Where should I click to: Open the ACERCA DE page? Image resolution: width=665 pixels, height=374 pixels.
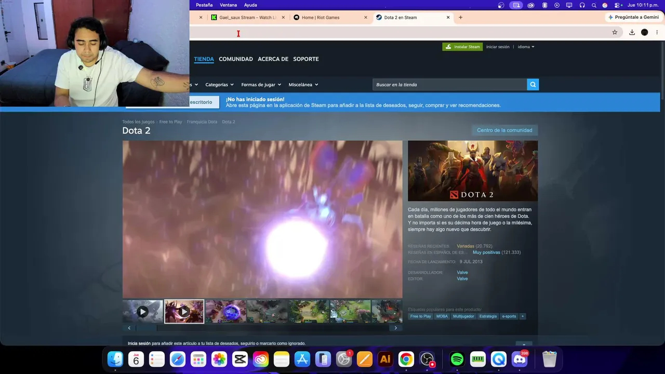tap(273, 59)
